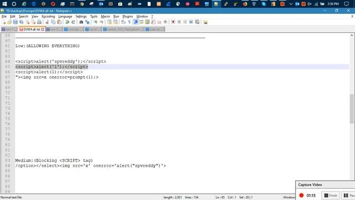Undo the last edit via toolbar
Screen dimensions: 355x200
(67, 22)
